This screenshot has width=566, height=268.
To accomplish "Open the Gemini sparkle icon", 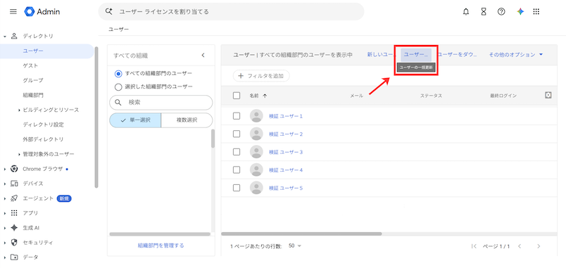I will (x=520, y=12).
